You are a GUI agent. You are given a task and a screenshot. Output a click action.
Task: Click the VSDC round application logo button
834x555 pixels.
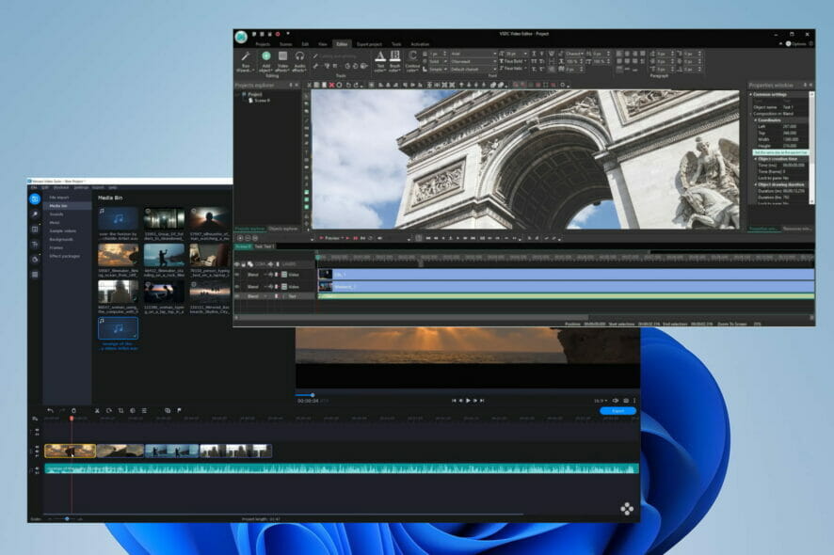tap(242, 37)
